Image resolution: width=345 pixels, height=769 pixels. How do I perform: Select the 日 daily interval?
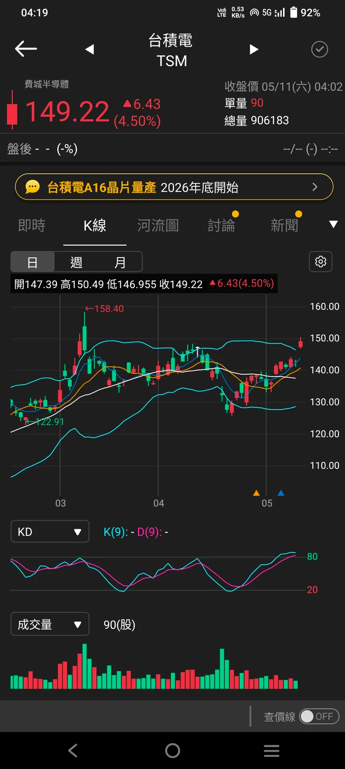coord(33,262)
